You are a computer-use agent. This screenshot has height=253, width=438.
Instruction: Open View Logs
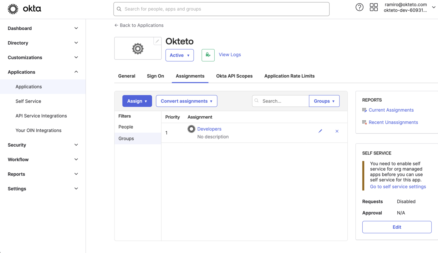230,55
